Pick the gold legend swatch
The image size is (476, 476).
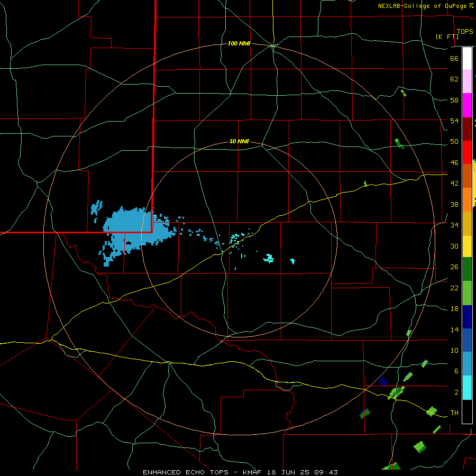[467, 224]
